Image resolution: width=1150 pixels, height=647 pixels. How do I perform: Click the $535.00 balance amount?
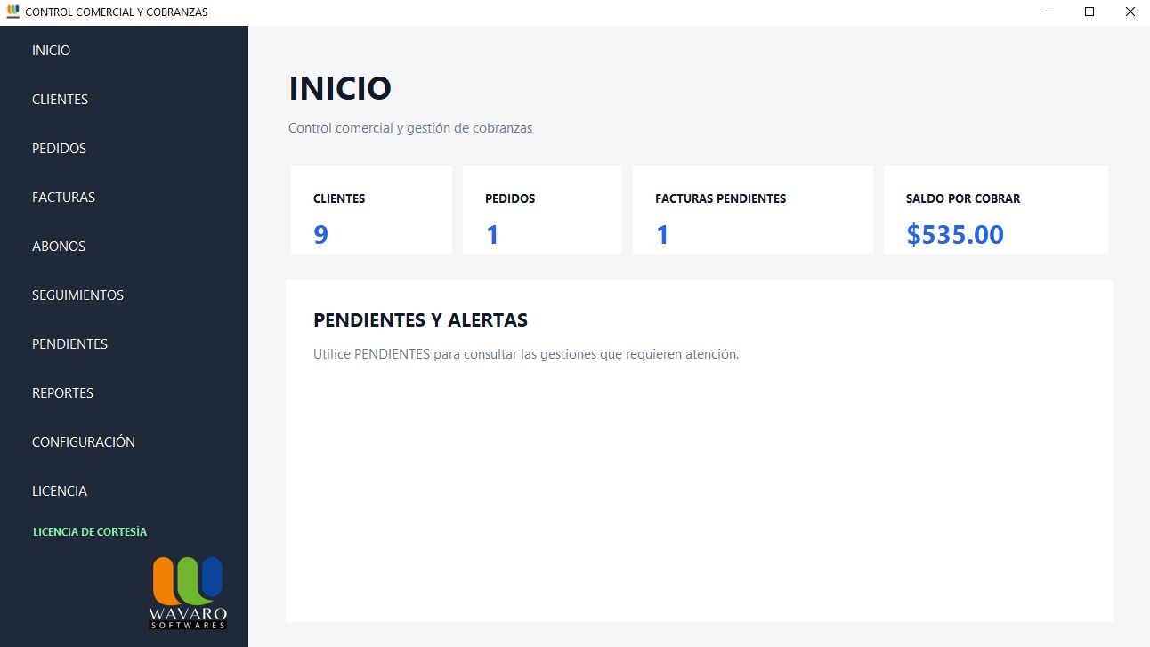tap(955, 235)
